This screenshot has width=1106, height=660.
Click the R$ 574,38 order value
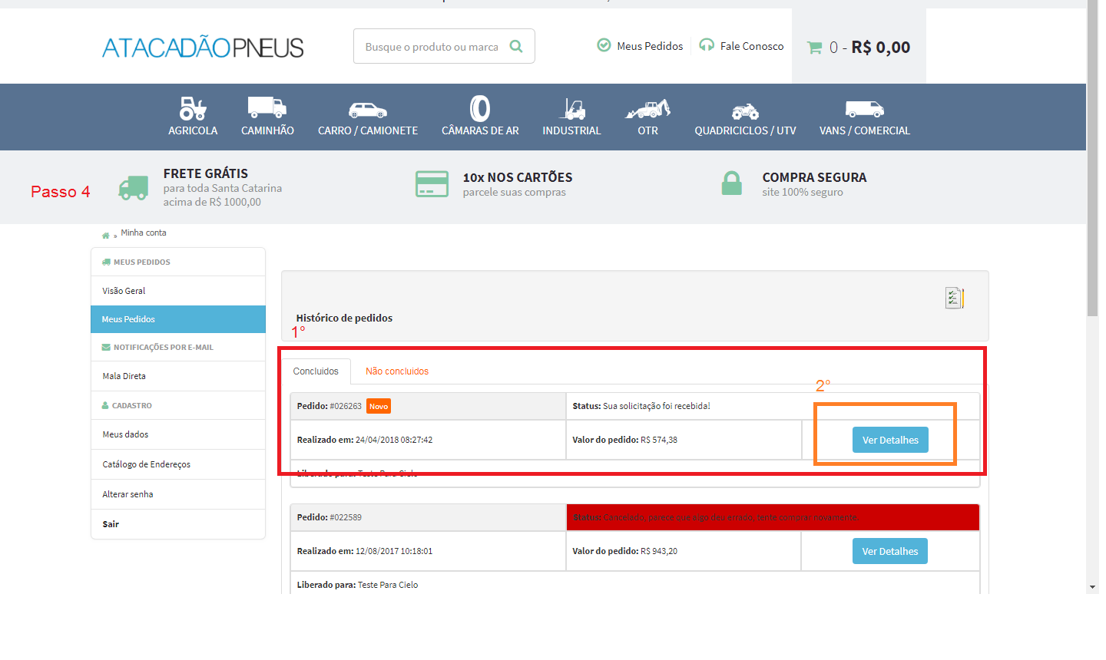point(659,440)
